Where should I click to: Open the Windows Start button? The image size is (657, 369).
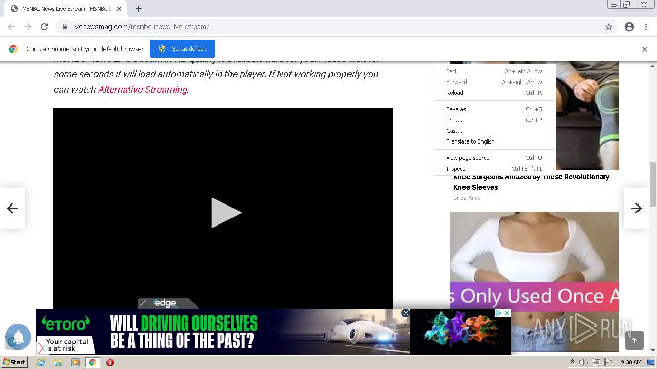tap(14, 362)
